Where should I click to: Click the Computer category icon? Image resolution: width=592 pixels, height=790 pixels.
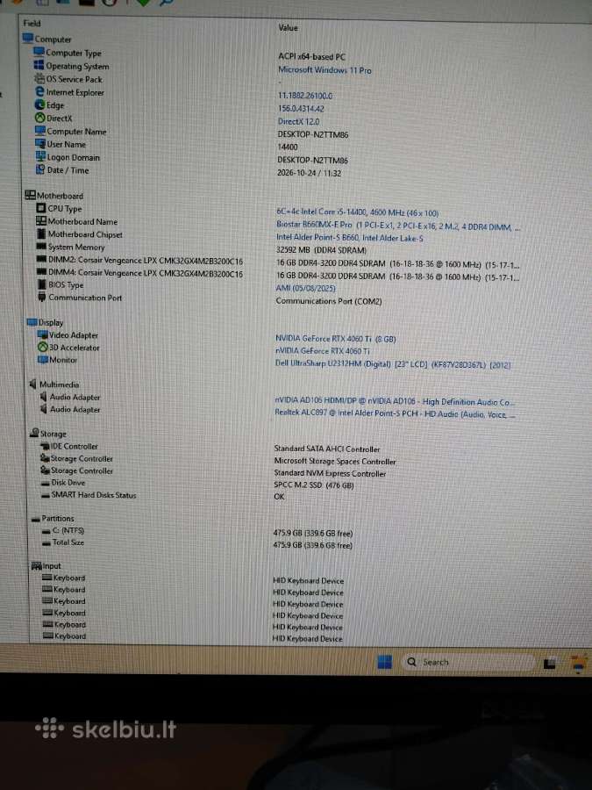click(28, 39)
